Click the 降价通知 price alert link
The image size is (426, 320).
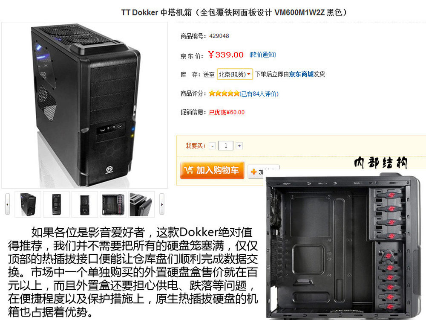tap(263, 55)
